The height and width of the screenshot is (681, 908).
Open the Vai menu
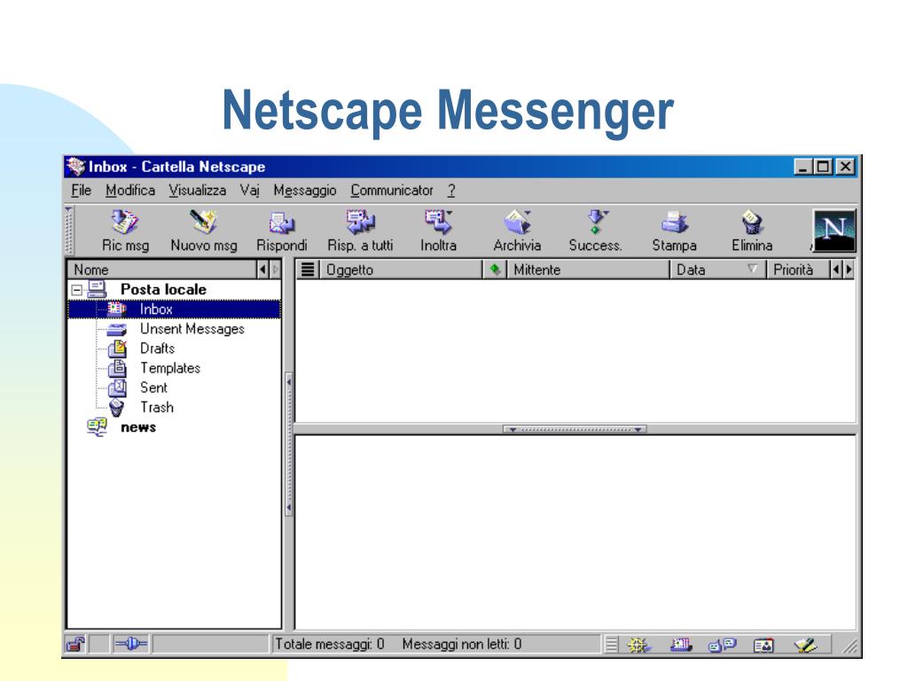coord(249,191)
